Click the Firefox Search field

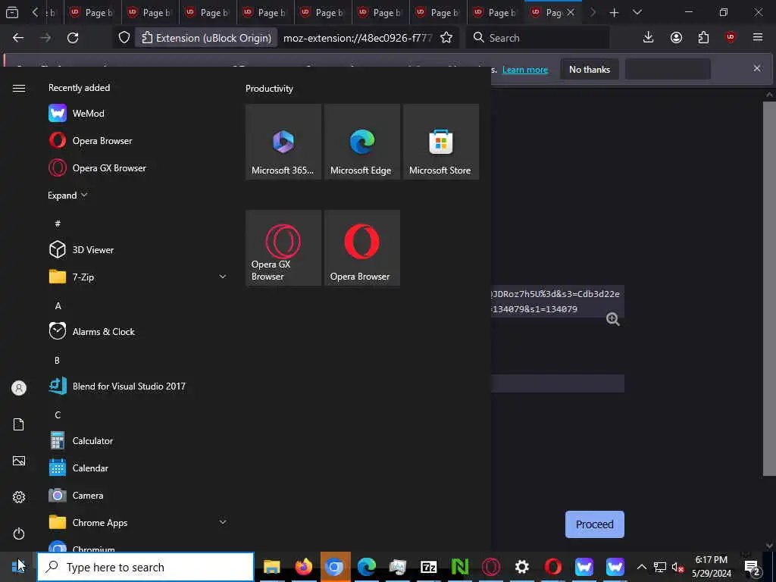[539, 38]
